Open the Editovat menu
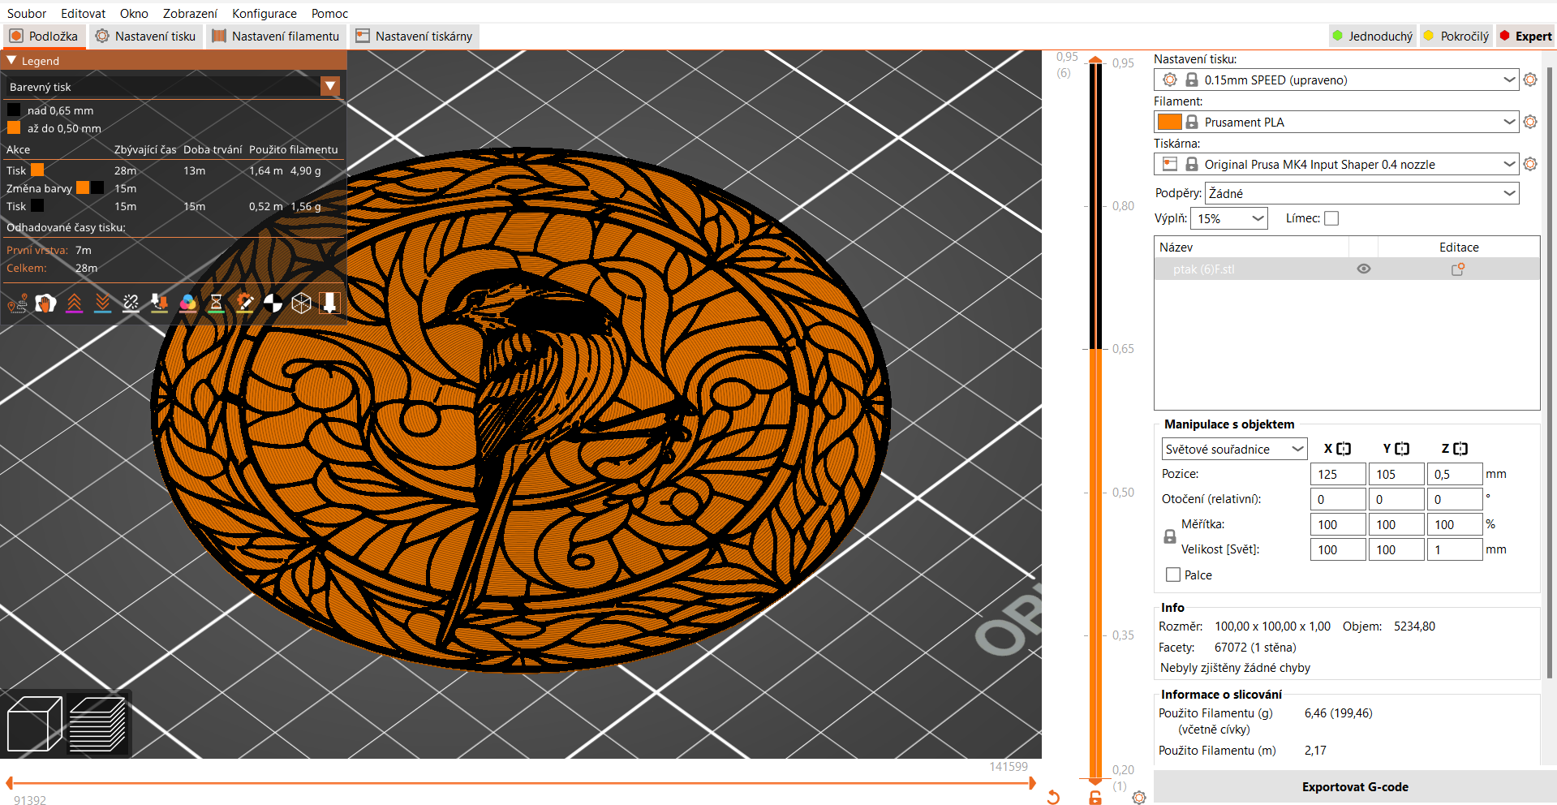This screenshot has width=1557, height=805. coord(83,13)
